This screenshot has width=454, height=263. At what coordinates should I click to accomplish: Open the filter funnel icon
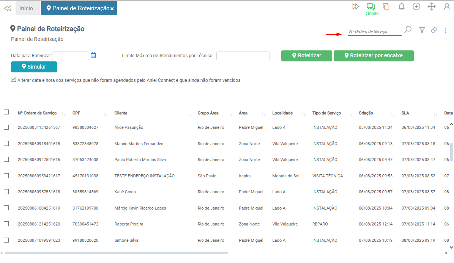coord(422,30)
